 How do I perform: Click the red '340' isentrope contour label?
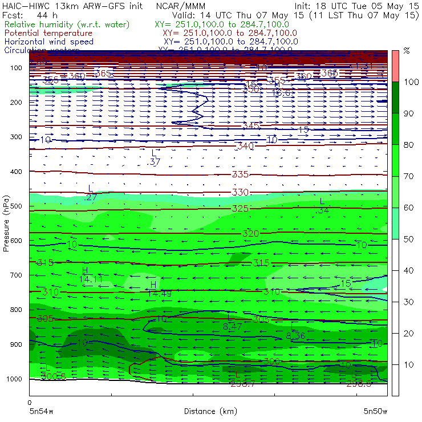[x=245, y=146]
